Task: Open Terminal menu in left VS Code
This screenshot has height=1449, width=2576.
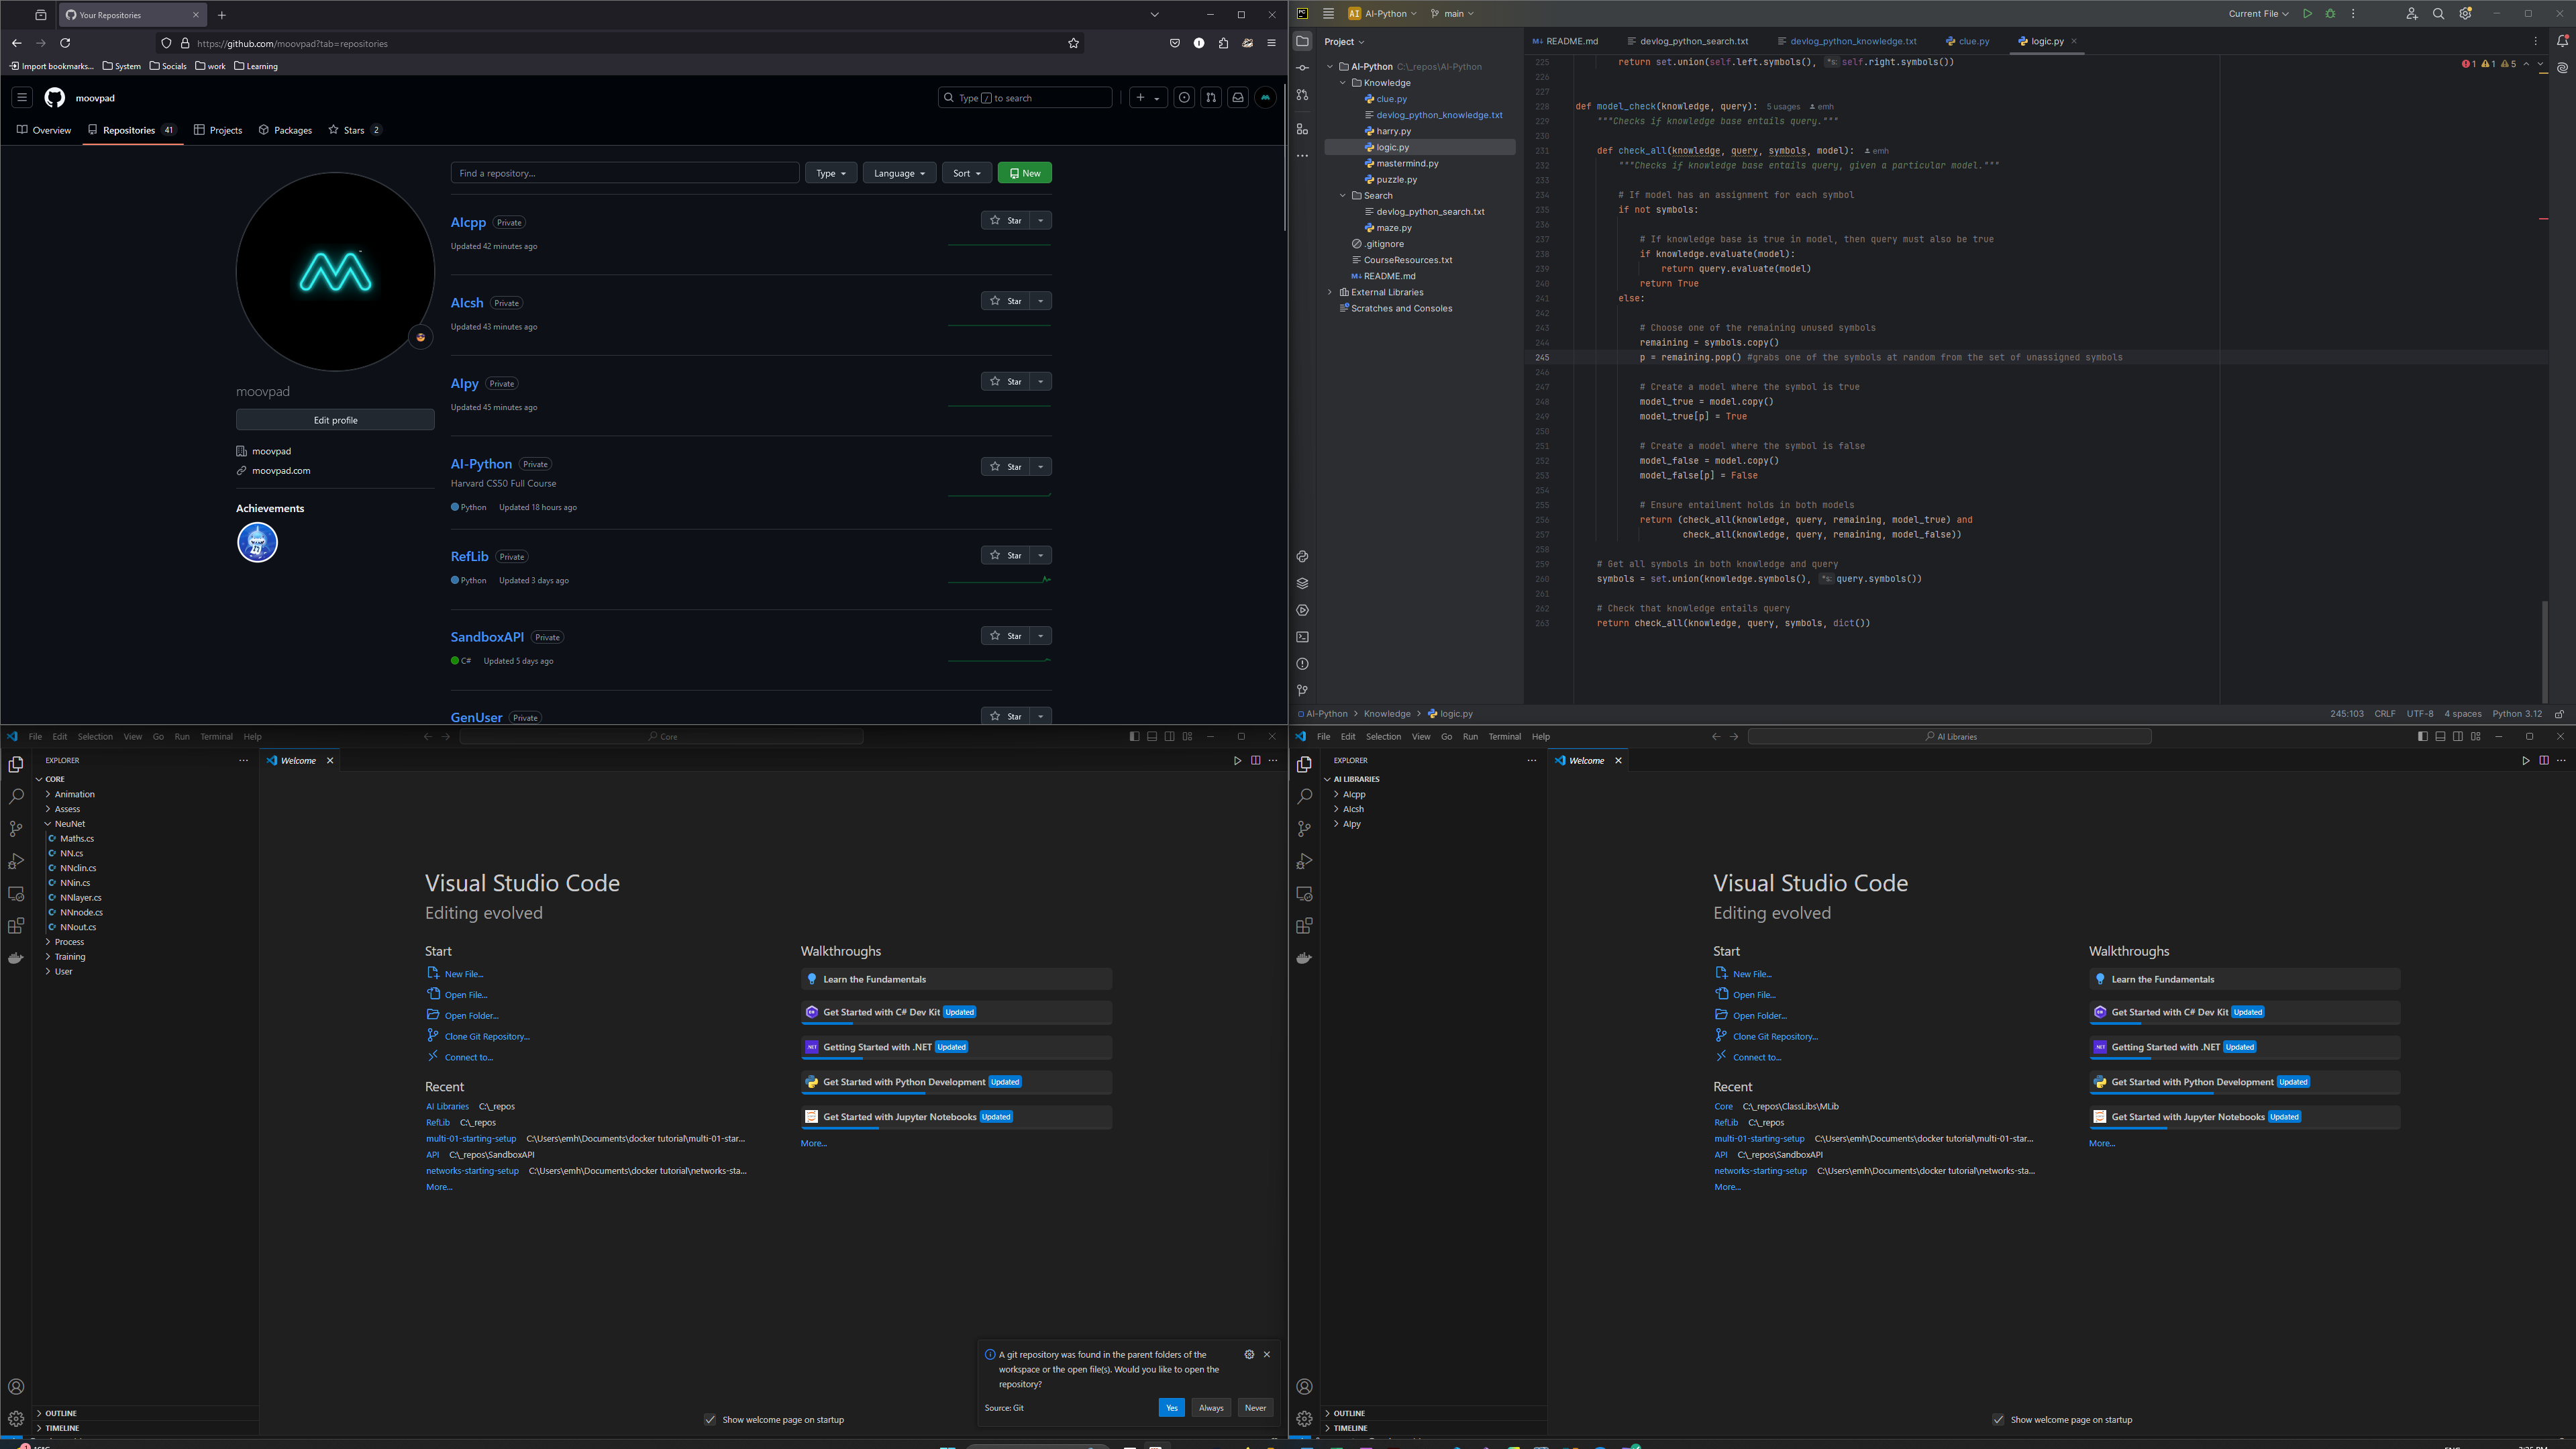Action: [216, 737]
